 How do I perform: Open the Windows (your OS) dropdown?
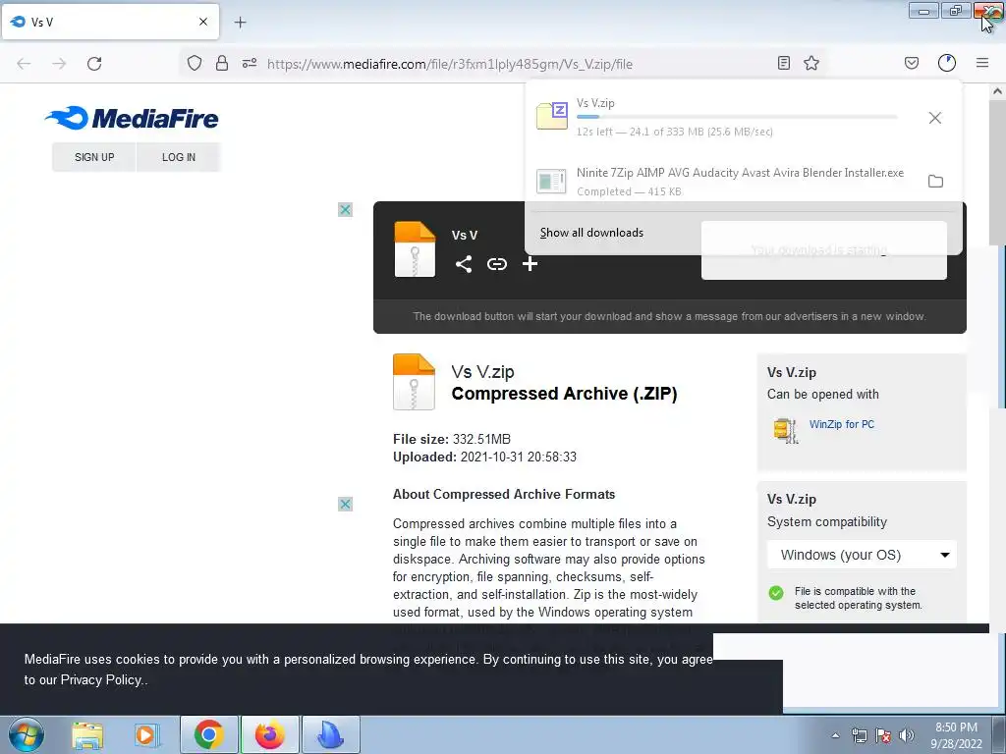click(x=862, y=555)
